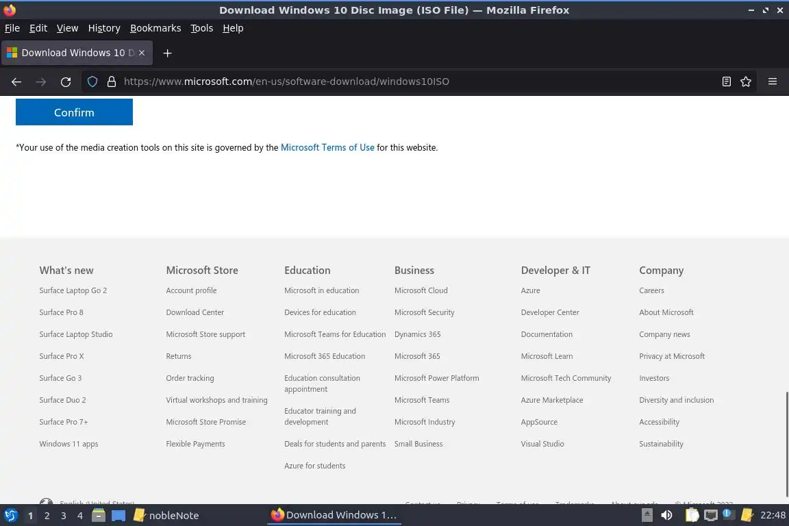Screen dimensions: 789x526
Task: Open the Investors link under Company
Action: [x=654, y=378]
